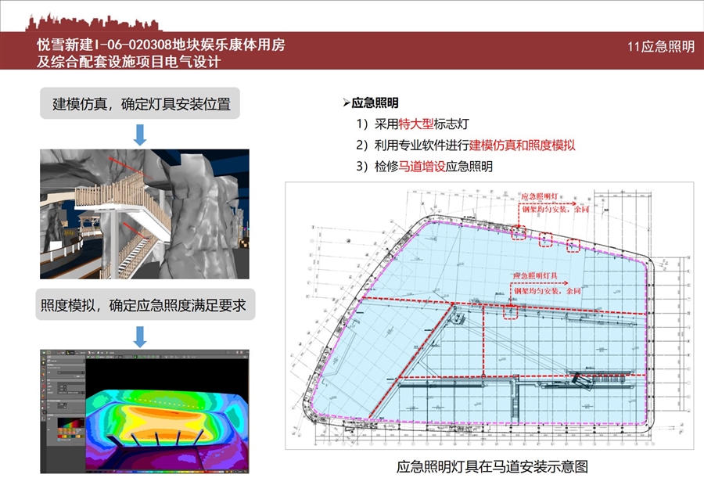Select the caption 应急照明灯具在马道安装示意图
Image resolution: width=704 pixels, height=496 pixels.
click(x=492, y=466)
